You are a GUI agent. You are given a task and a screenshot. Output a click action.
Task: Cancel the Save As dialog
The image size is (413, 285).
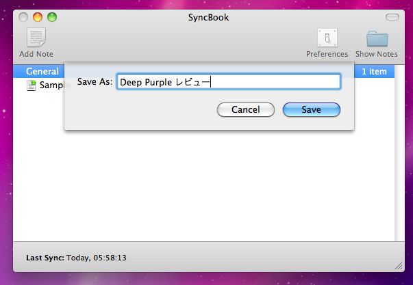(x=245, y=109)
